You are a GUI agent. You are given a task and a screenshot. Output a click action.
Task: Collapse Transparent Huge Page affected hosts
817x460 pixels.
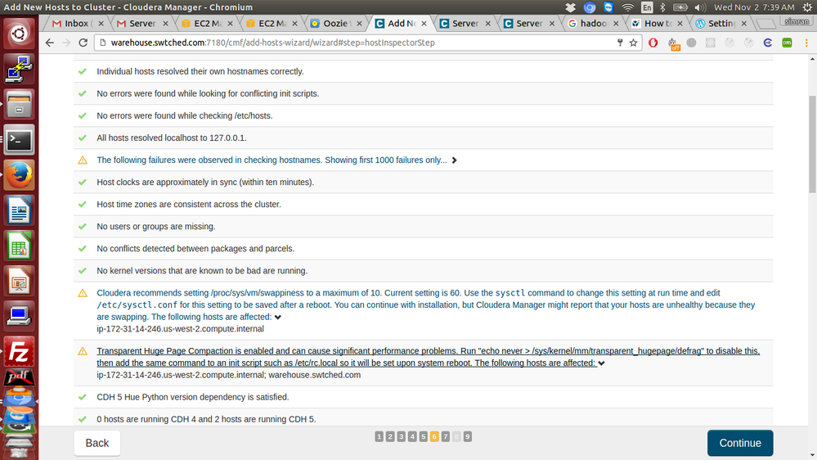[601, 363]
